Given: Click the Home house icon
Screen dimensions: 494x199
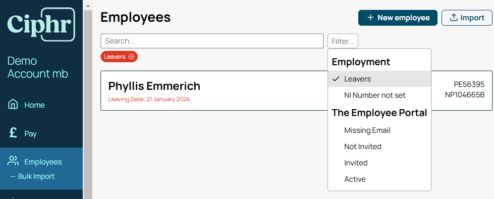Looking at the screenshot, I should coord(13,104).
